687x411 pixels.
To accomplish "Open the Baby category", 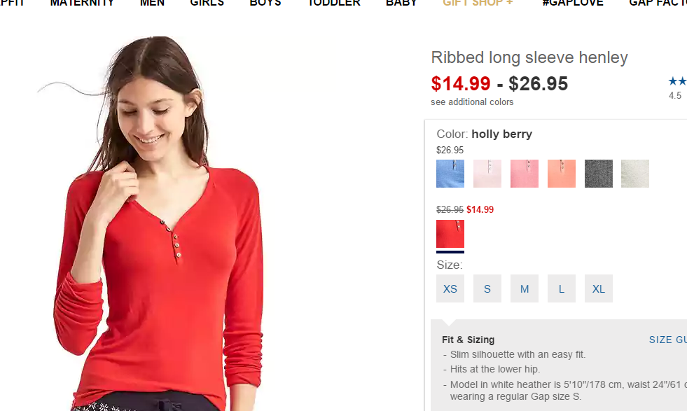I will pyautogui.click(x=401, y=4).
